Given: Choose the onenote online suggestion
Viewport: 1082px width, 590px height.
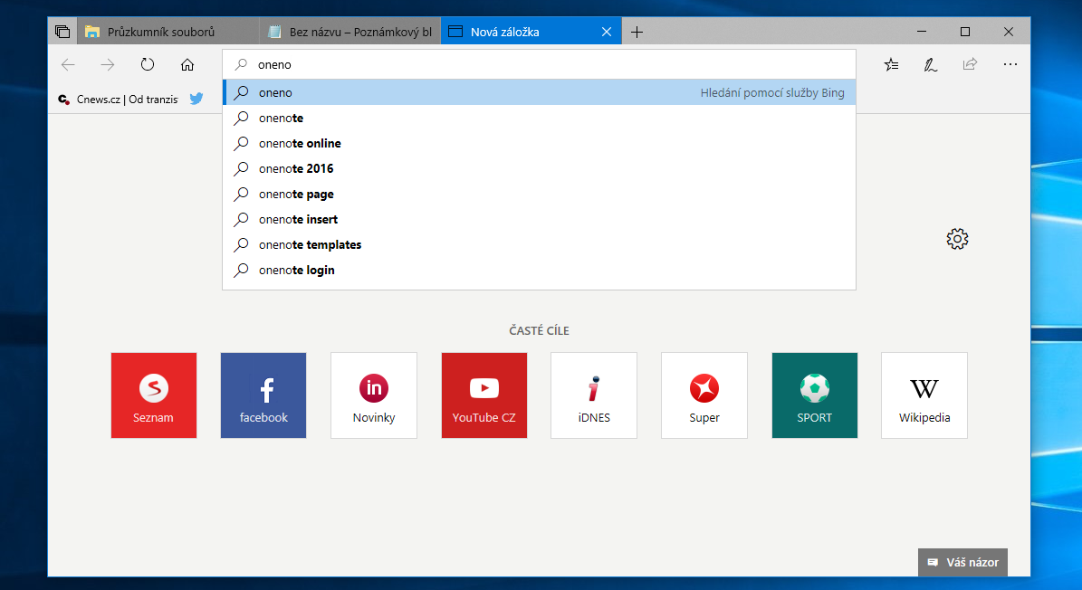Looking at the screenshot, I should [539, 143].
